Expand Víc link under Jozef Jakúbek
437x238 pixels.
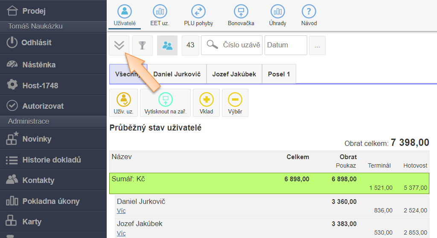tap(121, 233)
